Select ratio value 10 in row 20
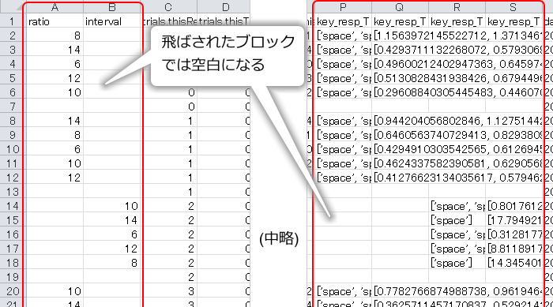Screen dimensions: 553x307 (55, 291)
